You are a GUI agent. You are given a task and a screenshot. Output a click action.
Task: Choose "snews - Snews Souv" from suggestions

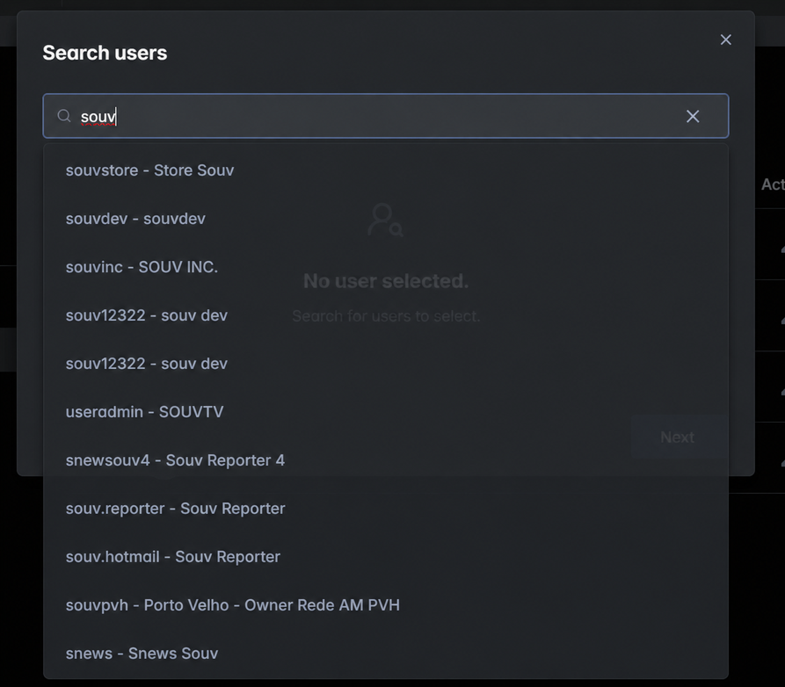tap(386, 654)
